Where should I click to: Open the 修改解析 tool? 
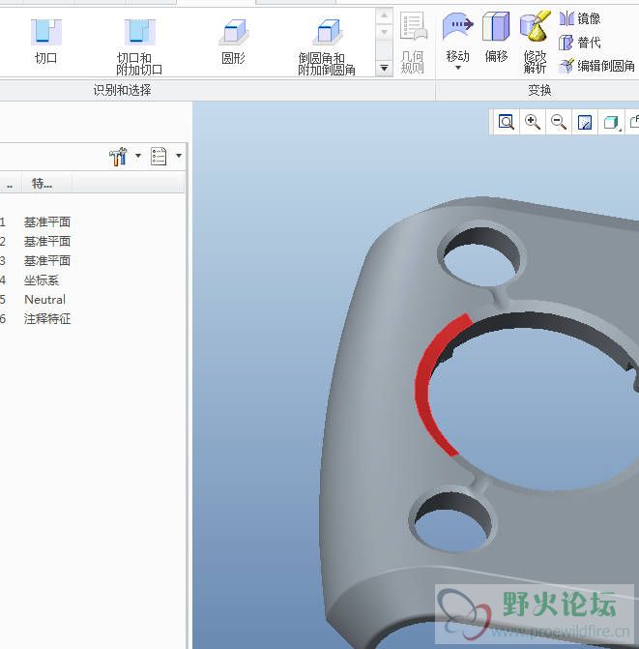(536, 43)
